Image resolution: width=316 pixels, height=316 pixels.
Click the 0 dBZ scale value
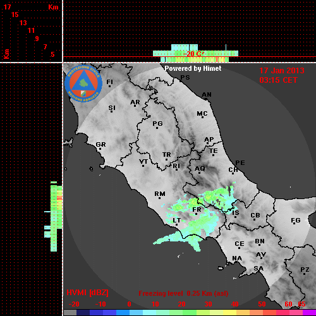click(x=130, y=304)
